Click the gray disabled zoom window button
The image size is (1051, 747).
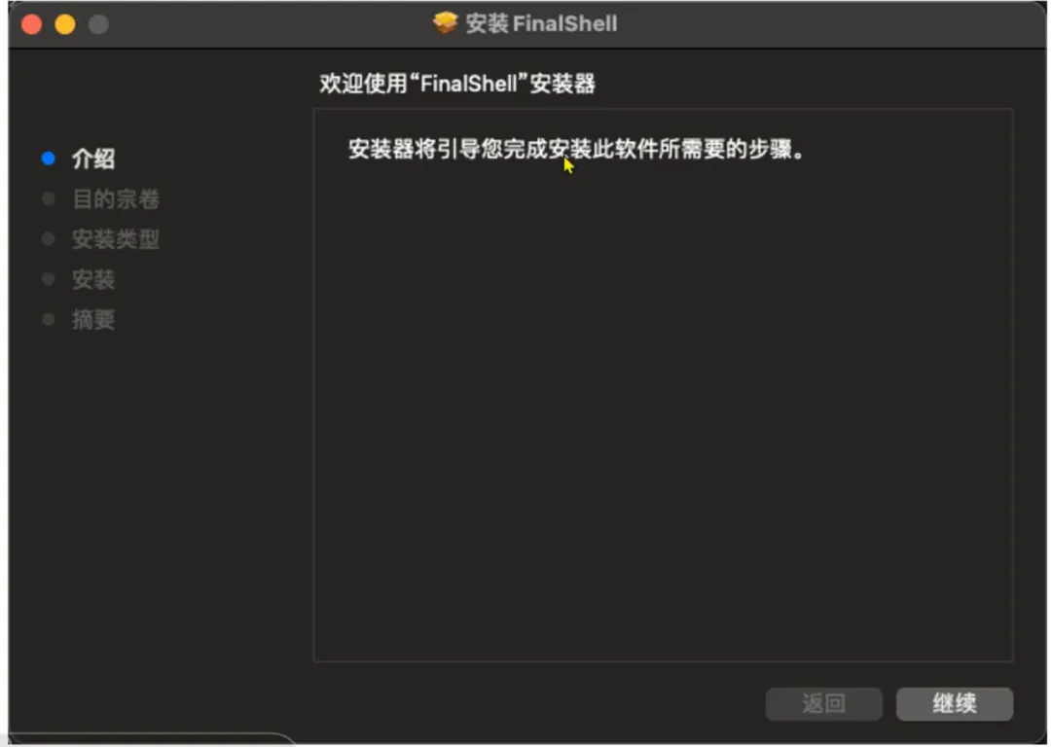pyautogui.click(x=98, y=24)
